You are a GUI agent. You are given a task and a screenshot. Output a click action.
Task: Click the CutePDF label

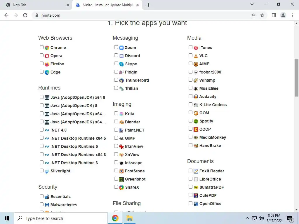tap(208, 195)
